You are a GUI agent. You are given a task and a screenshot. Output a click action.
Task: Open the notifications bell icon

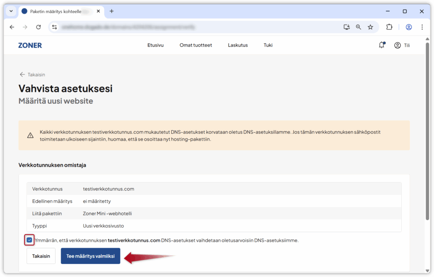coord(381,45)
